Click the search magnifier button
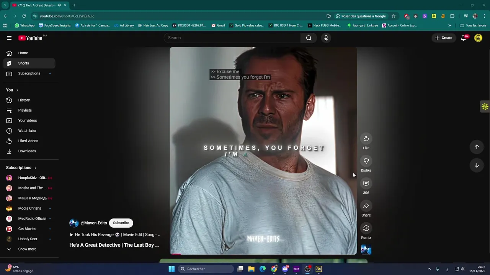The width and height of the screenshot is (490, 275). pos(309,38)
